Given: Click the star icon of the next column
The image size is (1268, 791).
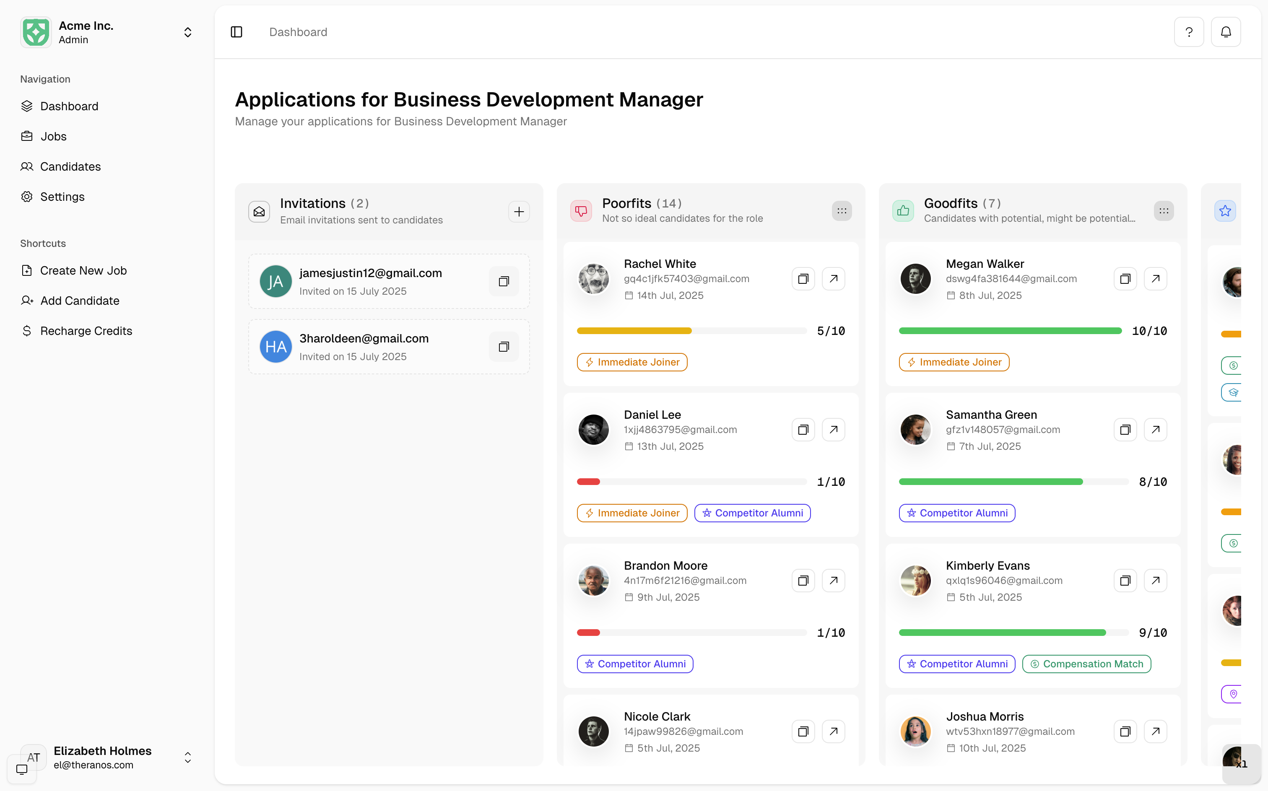Looking at the screenshot, I should (1224, 211).
